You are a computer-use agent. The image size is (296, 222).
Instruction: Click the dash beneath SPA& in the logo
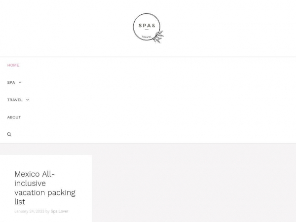[147, 30]
